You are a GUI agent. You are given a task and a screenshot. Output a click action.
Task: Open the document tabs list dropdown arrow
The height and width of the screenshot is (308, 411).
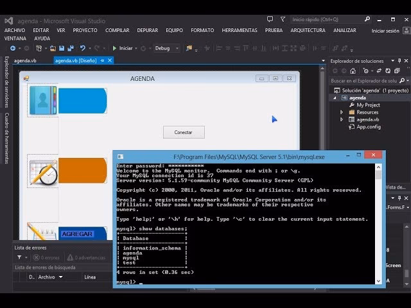coord(323,61)
